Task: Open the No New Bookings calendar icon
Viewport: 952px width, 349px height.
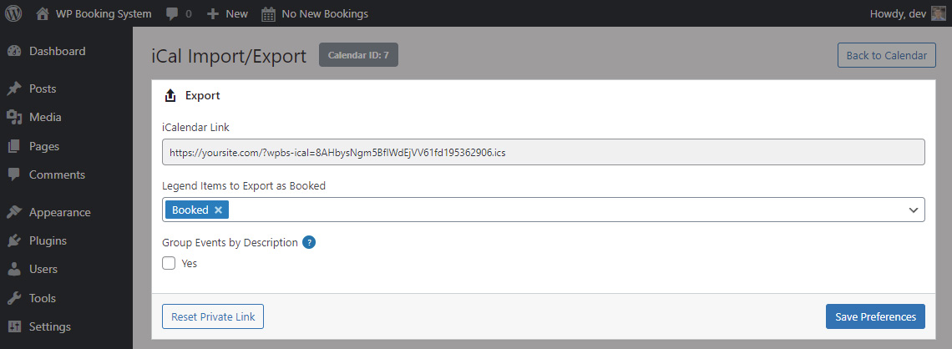Action: coord(268,14)
